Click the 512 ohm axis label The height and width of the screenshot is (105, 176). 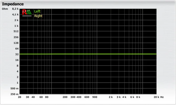click(x=16, y=31)
